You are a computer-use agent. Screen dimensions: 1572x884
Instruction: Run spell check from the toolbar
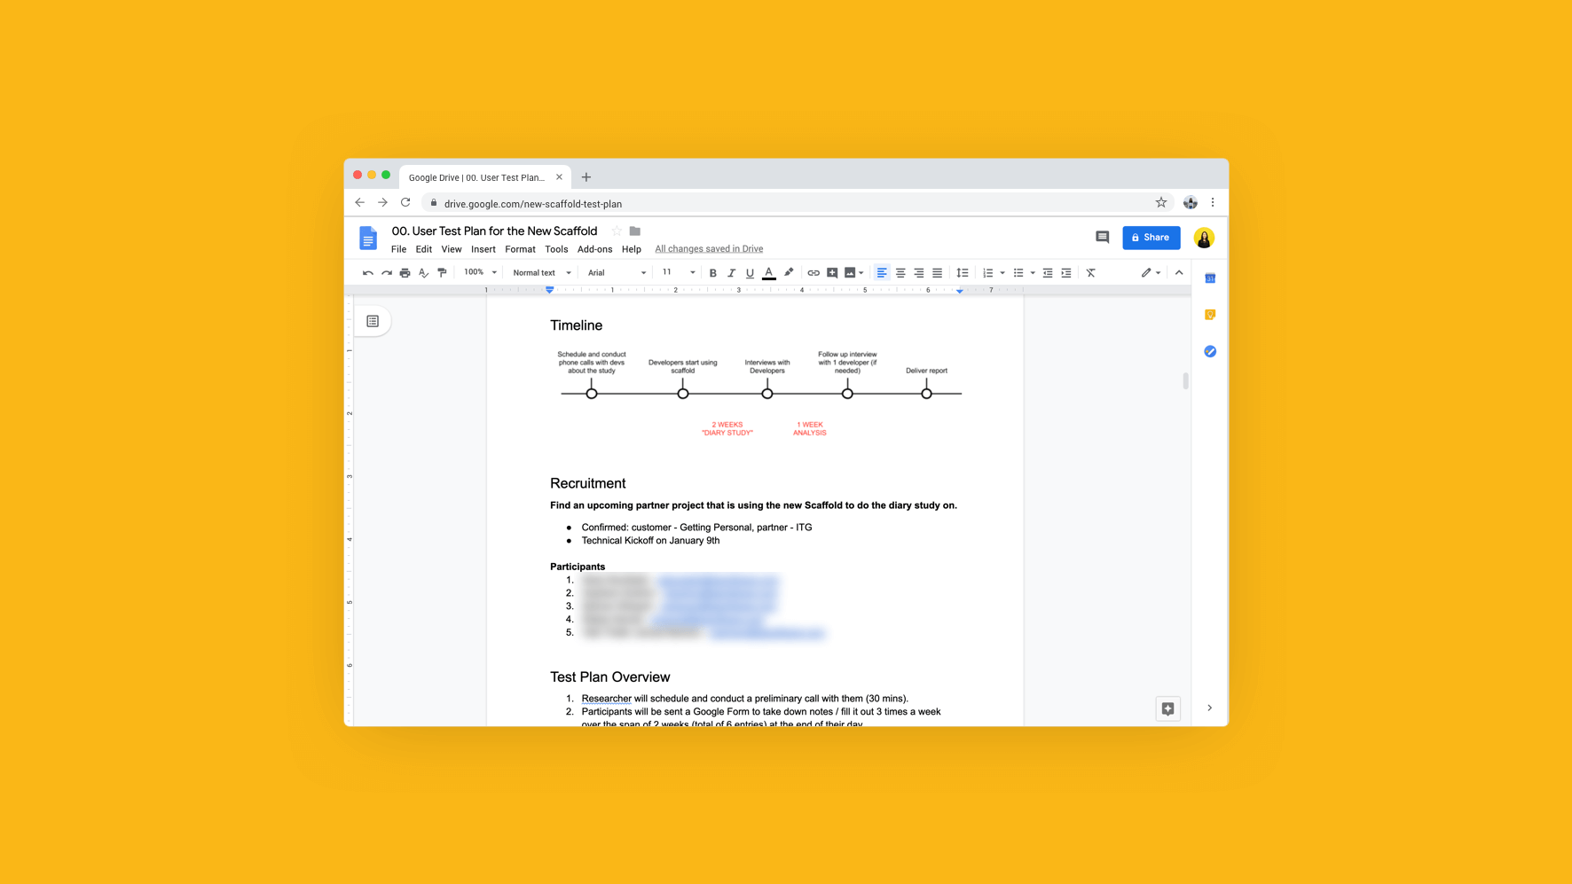(x=423, y=273)
